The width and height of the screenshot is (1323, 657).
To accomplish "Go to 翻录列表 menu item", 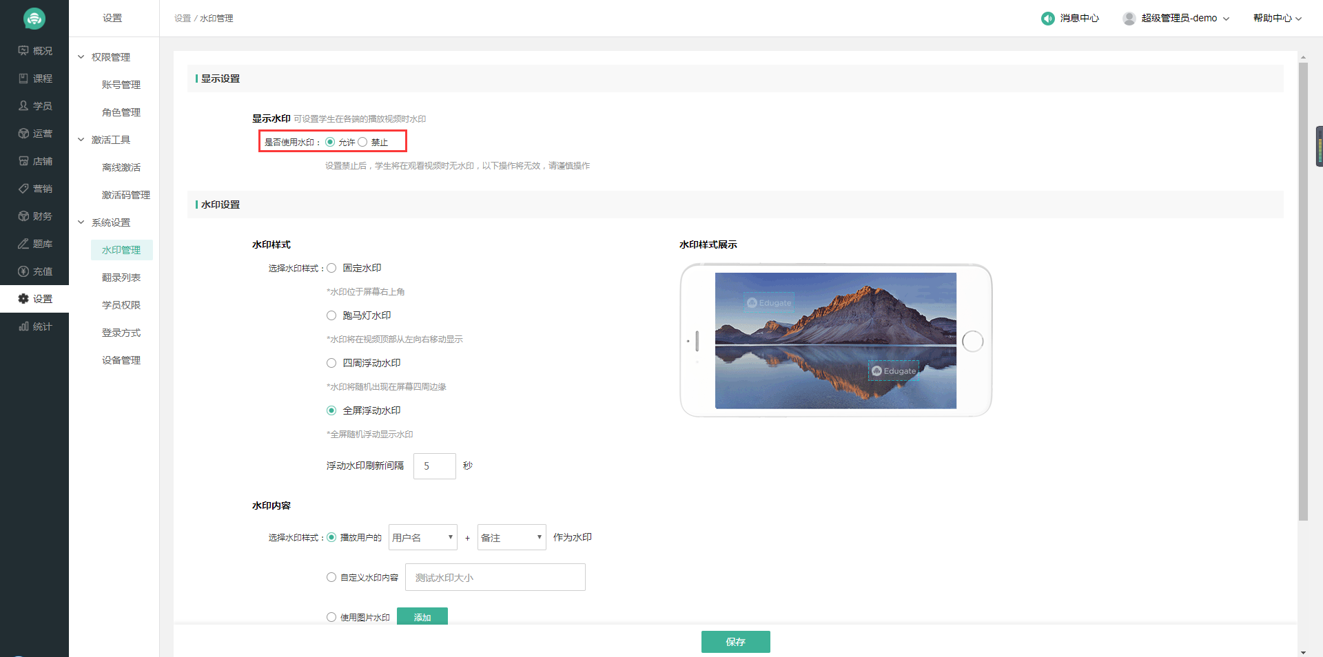I will pos(121,278).
